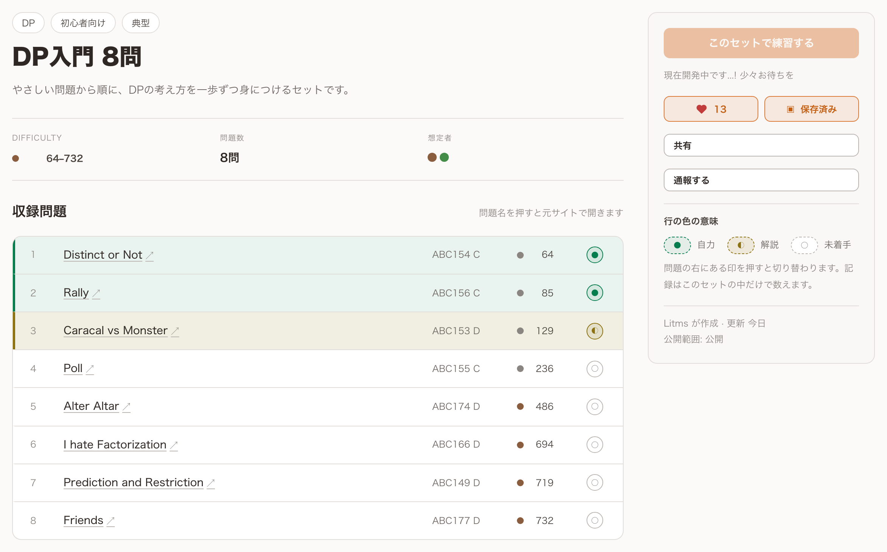
Task: Open the Caracal vs Monster problem link
Action: (x=115, y=330)
